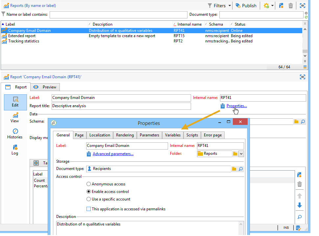Expand the arrow beside the gear-star icon
The width and height of the screenshot is (319, 236).
pyautogui.click(x=272, y=6)
